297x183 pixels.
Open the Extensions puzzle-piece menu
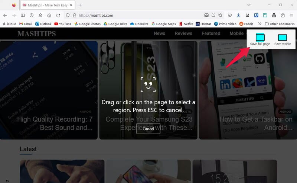click(283, 15)
